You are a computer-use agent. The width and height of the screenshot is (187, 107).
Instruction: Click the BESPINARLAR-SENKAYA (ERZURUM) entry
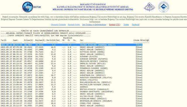(x=96, y=101)
